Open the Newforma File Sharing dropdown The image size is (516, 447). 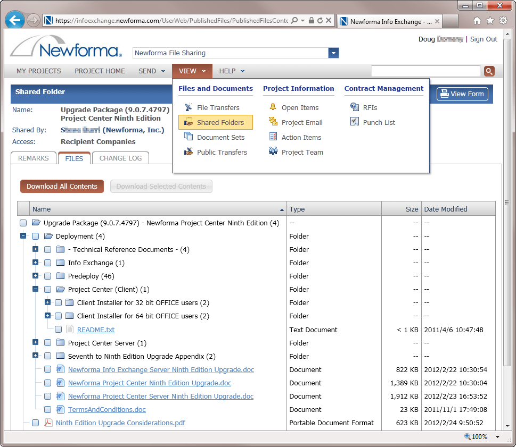point(333,53)
